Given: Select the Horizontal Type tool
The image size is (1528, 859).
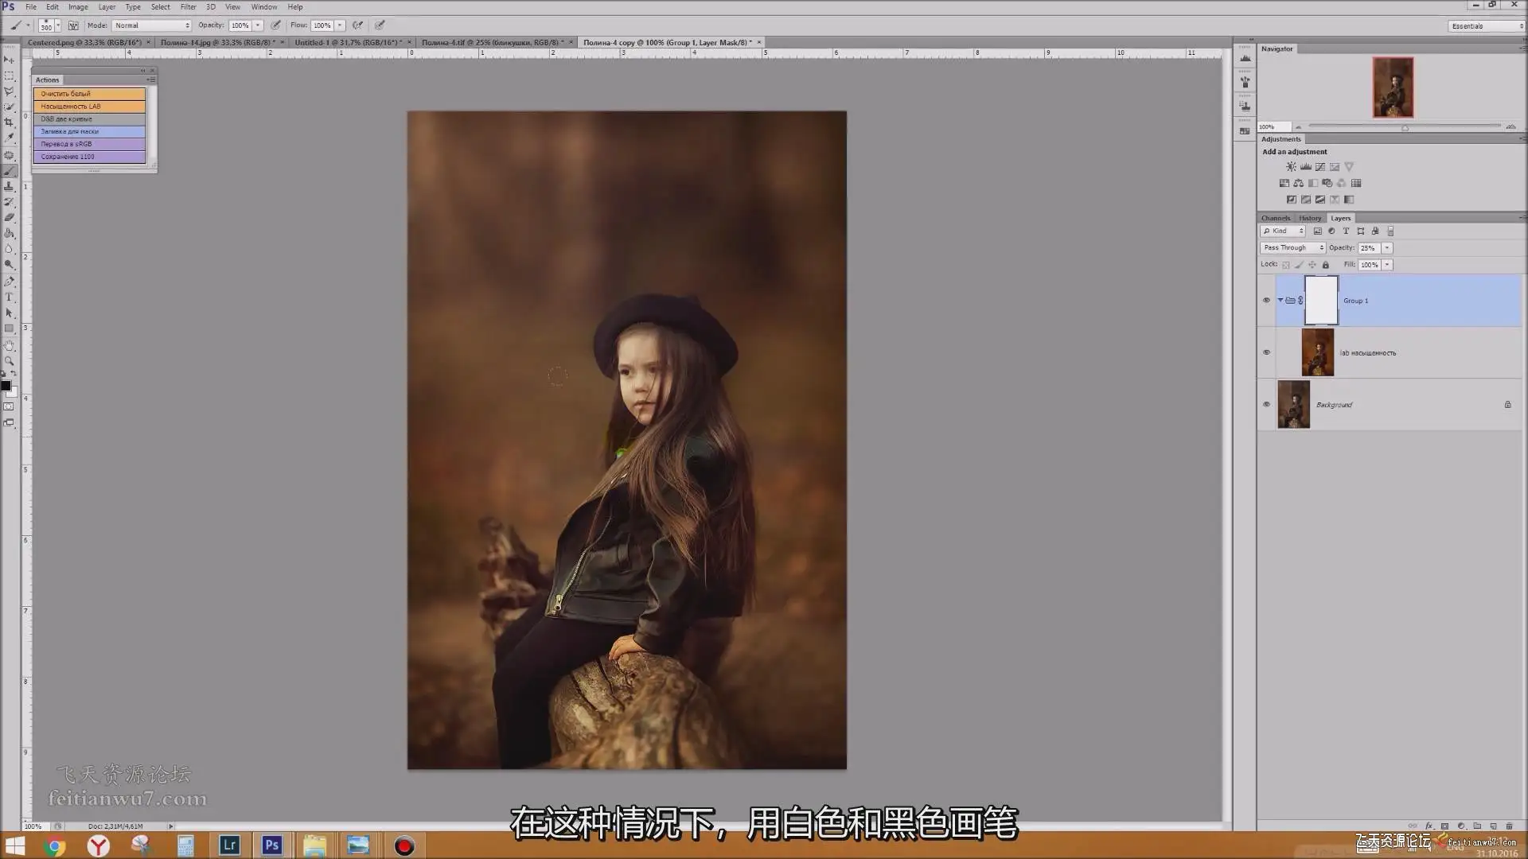Looking at the screenshot, I should tap(10, 297).
